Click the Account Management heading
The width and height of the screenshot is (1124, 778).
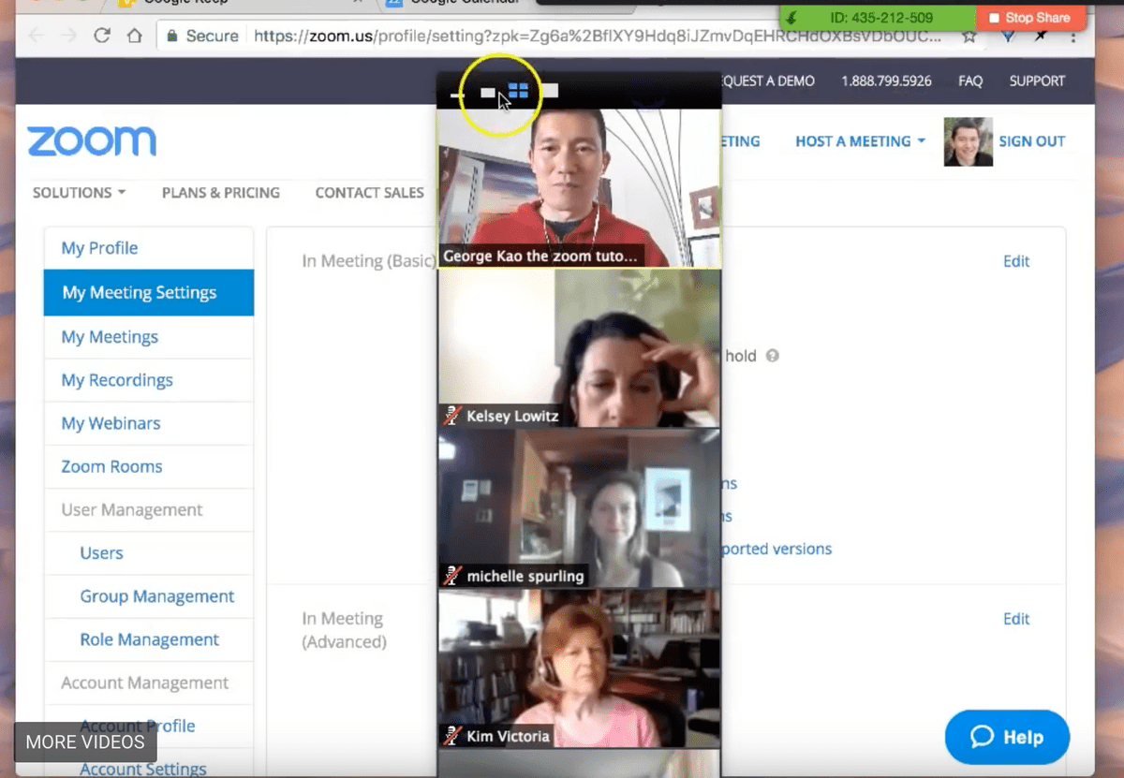(145, 683)
